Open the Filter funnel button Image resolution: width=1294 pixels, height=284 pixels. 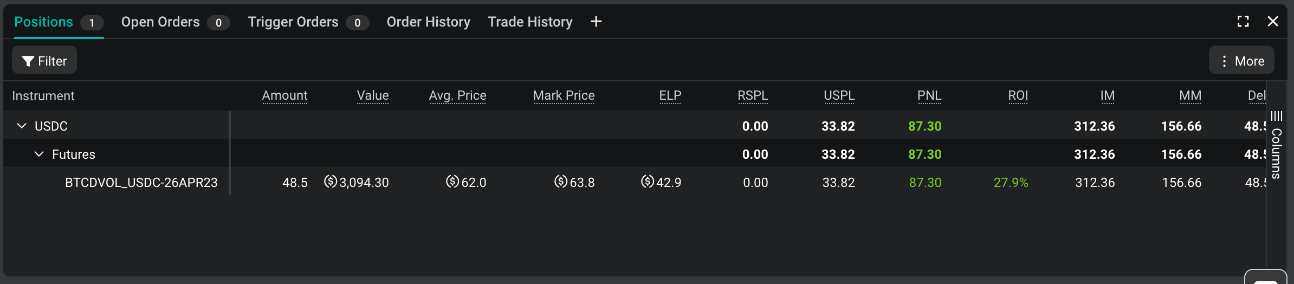pos(44,60)
